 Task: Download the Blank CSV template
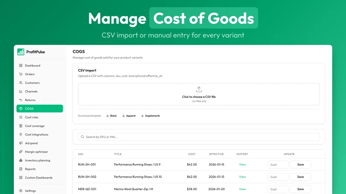click(x=112, y=116)
